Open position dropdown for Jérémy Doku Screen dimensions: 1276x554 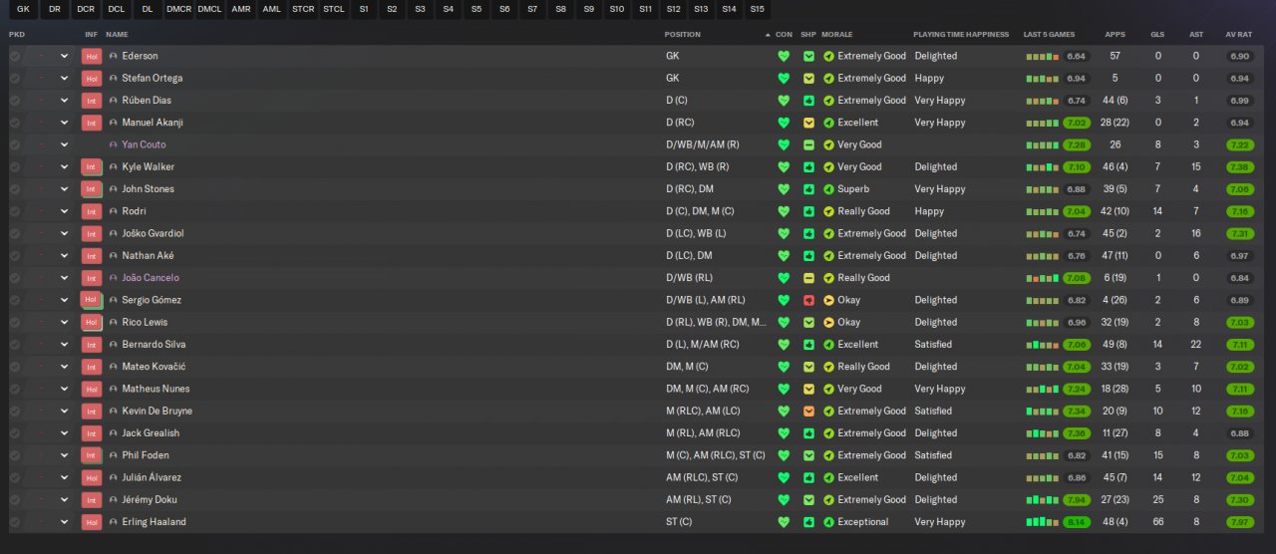(64, 500)
